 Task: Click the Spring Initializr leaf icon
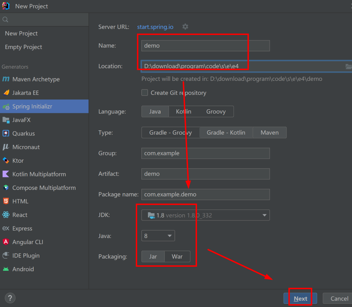(x=6, y=107)
